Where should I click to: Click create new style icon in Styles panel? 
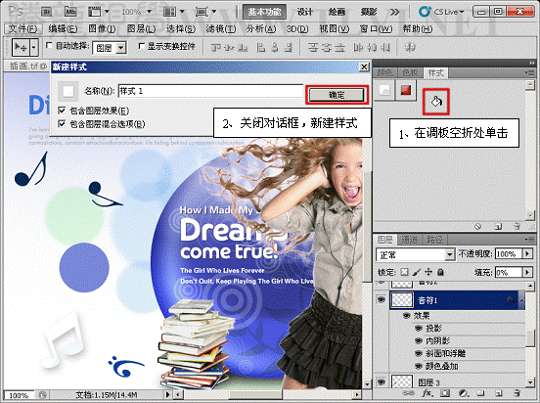click(x=498, y=226)
